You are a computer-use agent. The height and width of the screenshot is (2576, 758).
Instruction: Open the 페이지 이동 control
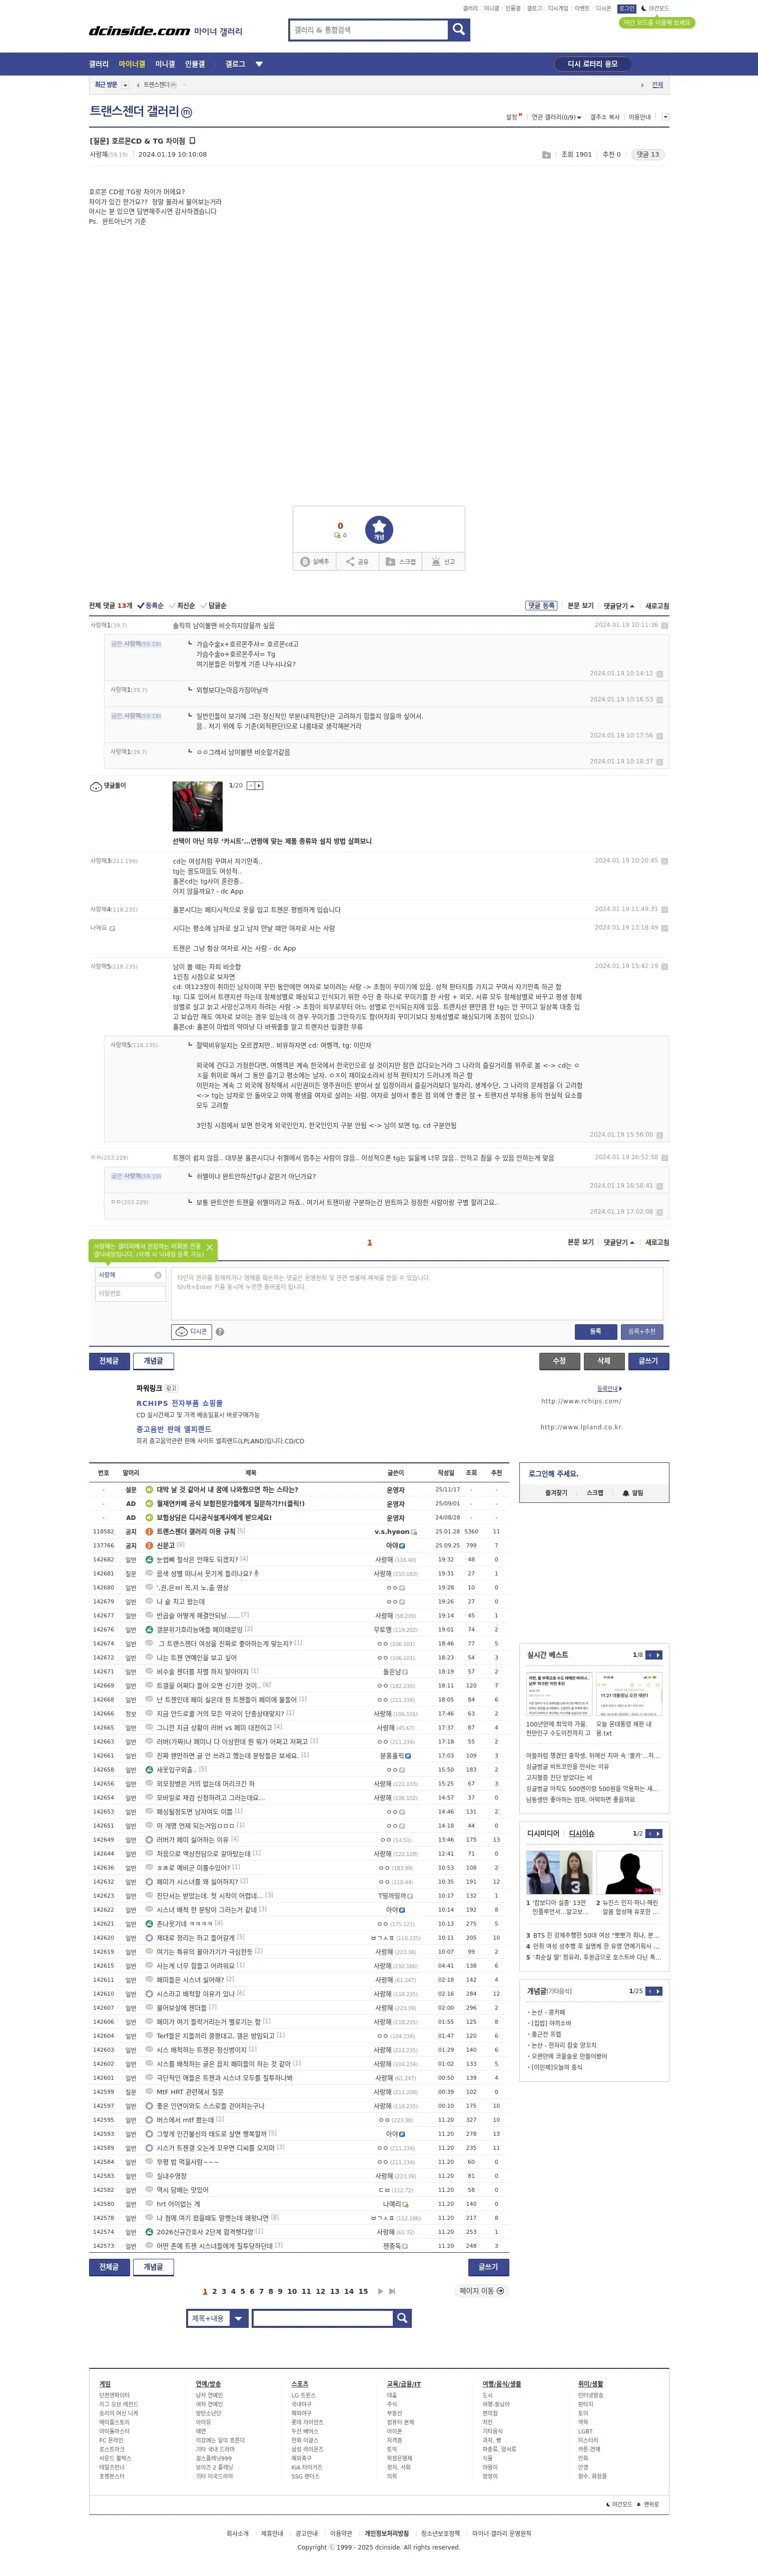click(x=482, y=2291)
